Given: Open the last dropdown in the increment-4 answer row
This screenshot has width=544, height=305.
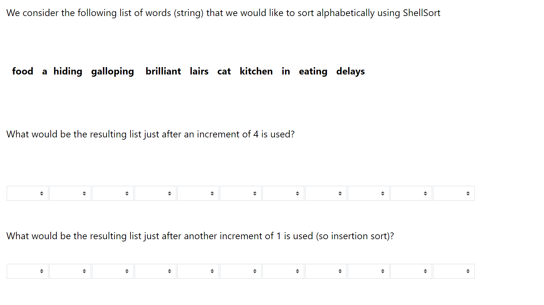Looking at the screenshot, I should (454, 193).
